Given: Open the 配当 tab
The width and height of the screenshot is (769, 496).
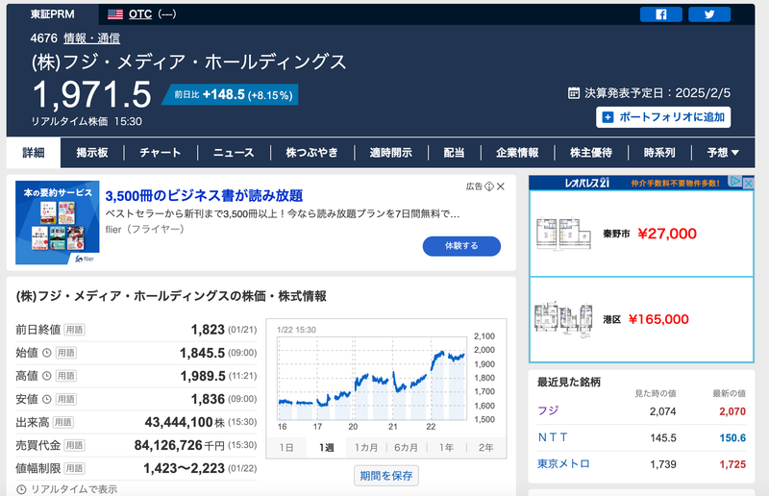Looking at the screenshot, I should pos(454,153).
